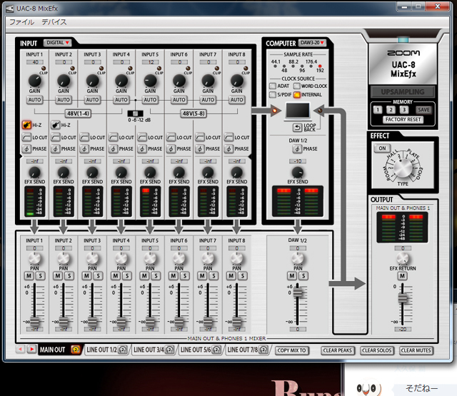Switch to the MAIN OUT tab
This screenshot has height=396, width=457.
(x=53, y=350)
